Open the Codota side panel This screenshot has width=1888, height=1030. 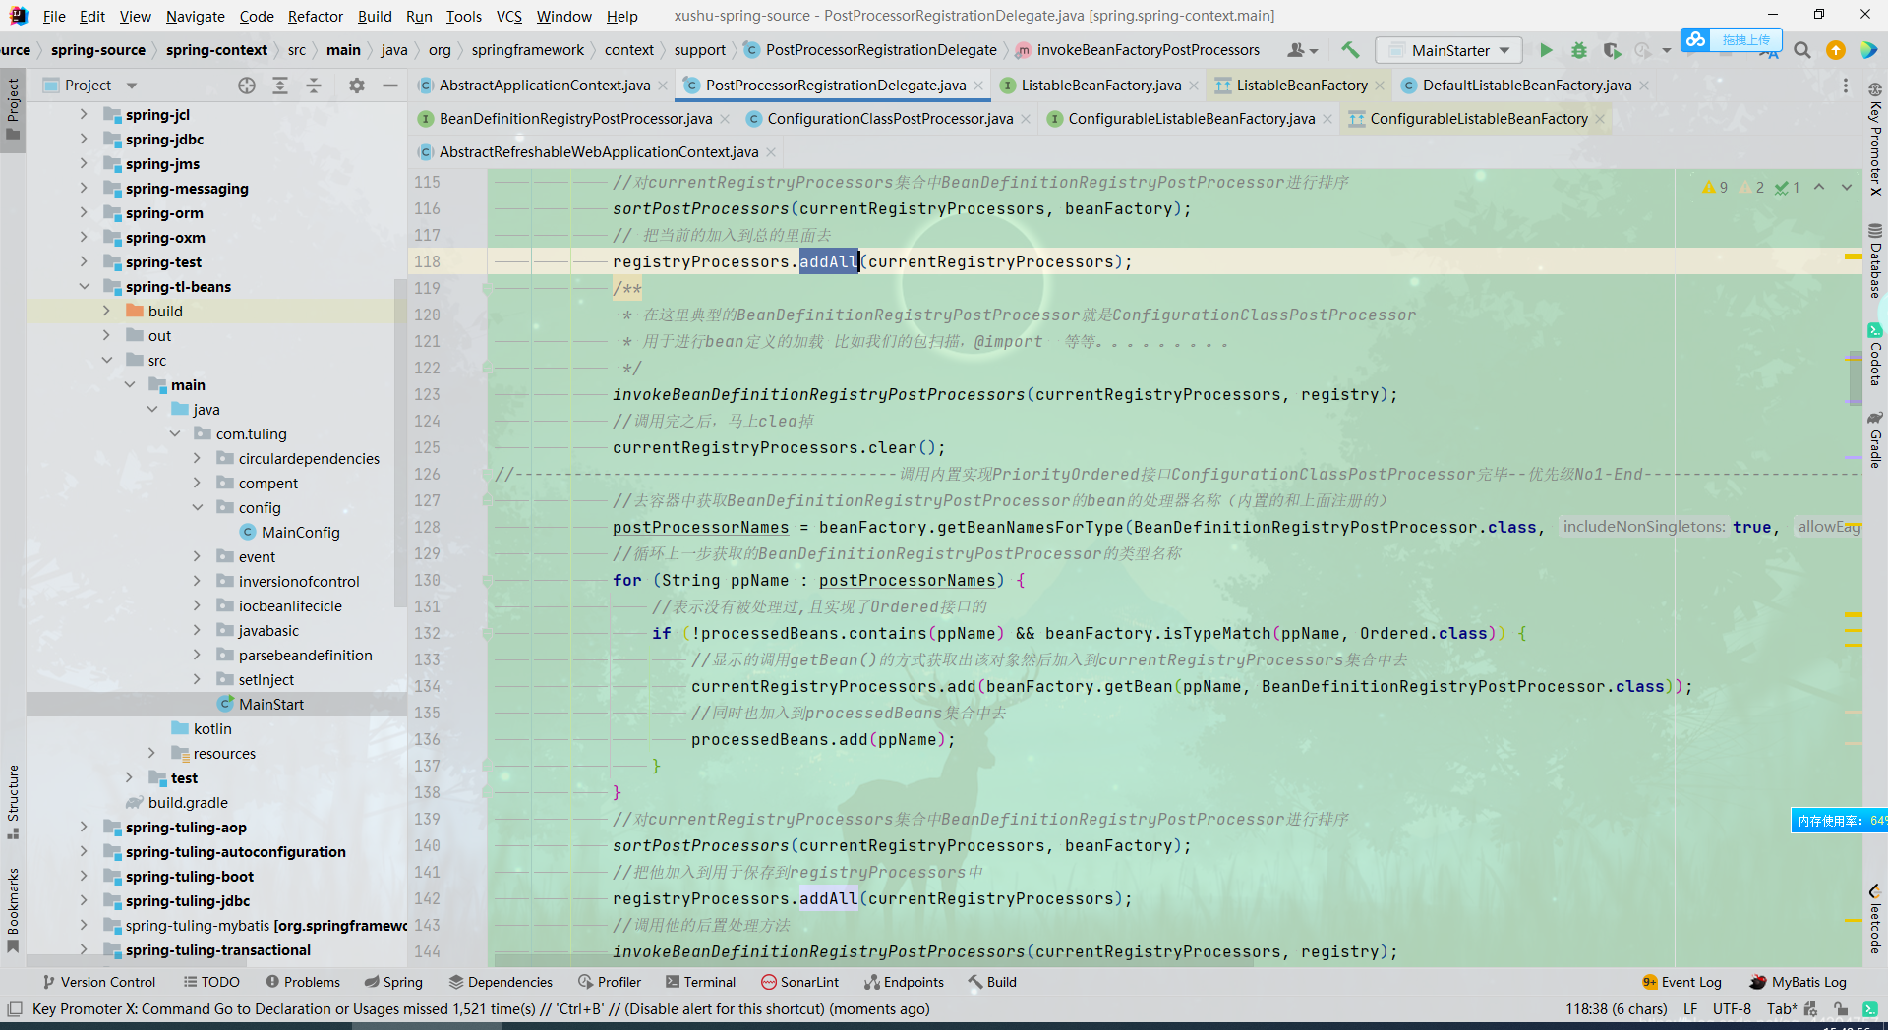1875,355
